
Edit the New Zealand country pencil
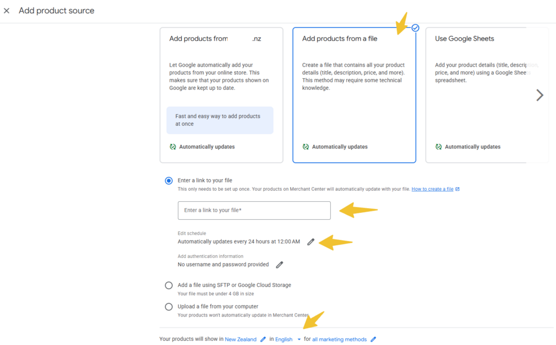(x=263, y=339)
